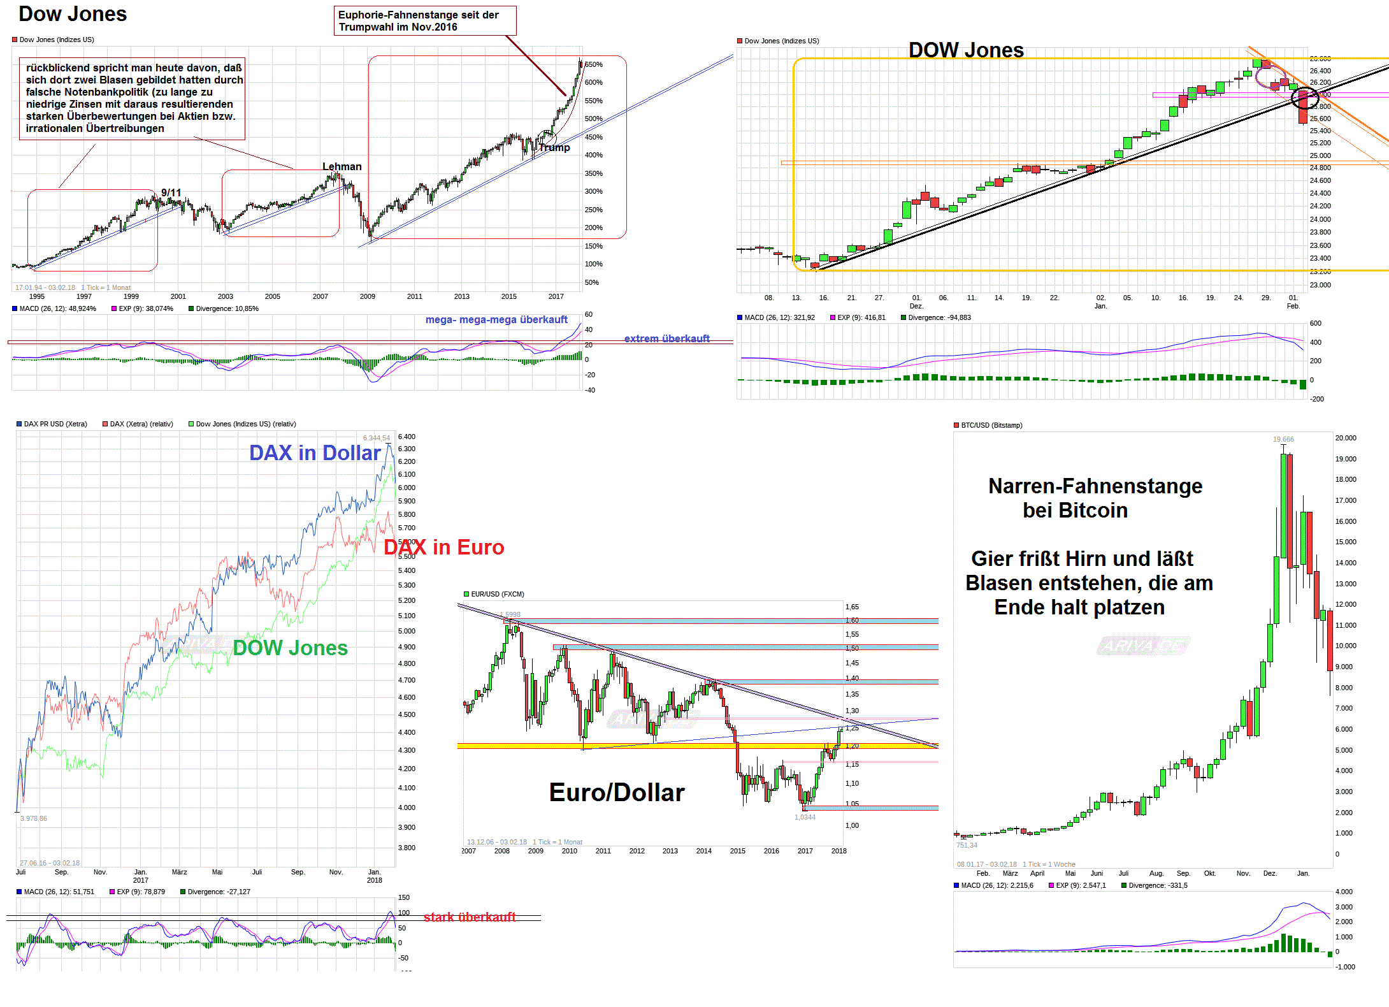This screenshot has height=1007, width=1389.
Task: Click the 'Gier frißt Hirn' paragraph
Action: tap(1089, 583)
